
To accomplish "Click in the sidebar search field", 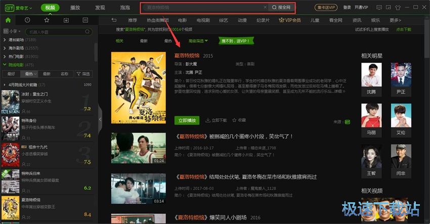I will [56, 32].
